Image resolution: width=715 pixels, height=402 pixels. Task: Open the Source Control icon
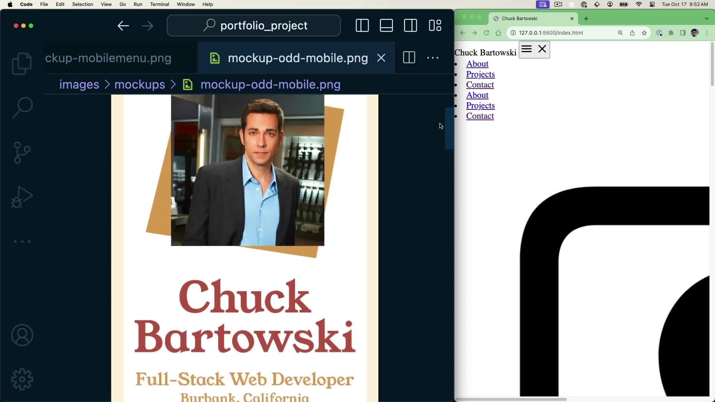[21, 153]
